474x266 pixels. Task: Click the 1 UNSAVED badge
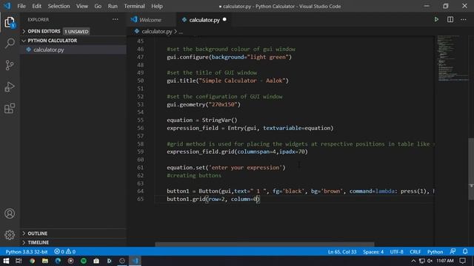click(x=76, y=31)
